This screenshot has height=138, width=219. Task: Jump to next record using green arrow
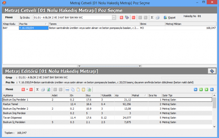coord(206,89)
